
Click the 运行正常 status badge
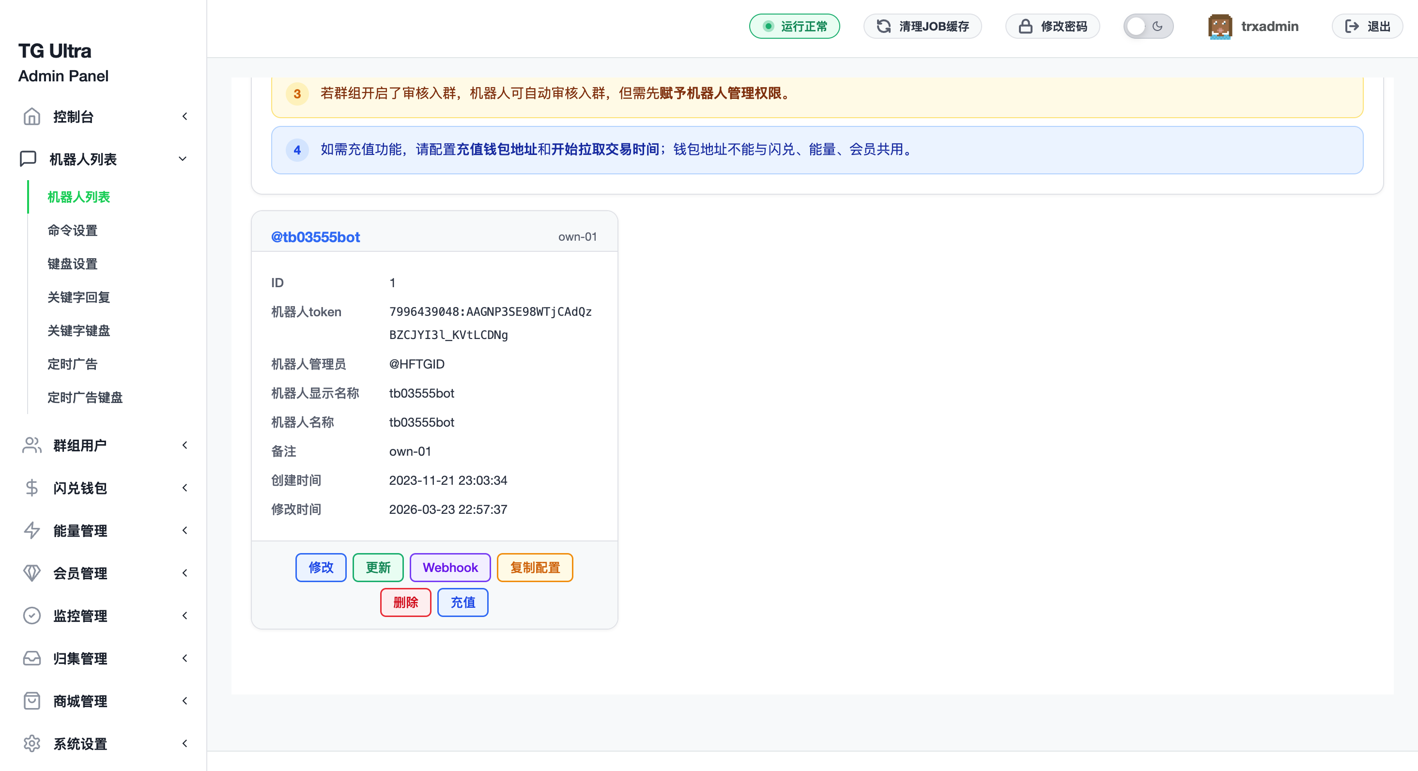[x=794, y=26]
